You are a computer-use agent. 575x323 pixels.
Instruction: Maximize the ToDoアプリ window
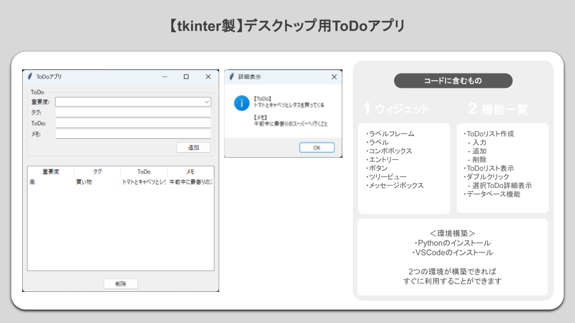[186, 77]
